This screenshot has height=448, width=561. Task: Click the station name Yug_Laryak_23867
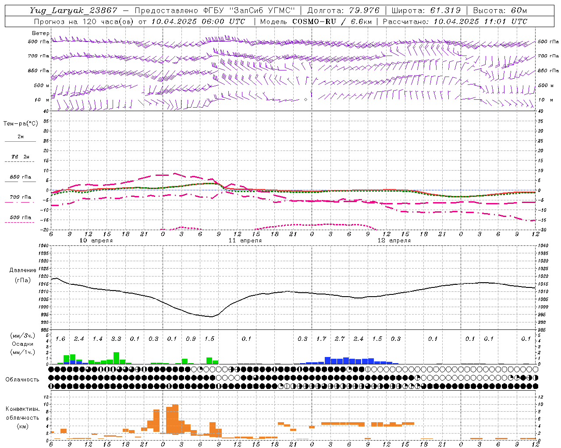74,10
